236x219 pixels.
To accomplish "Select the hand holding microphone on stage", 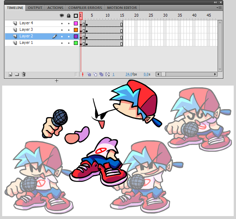I will tap(55, 124).
